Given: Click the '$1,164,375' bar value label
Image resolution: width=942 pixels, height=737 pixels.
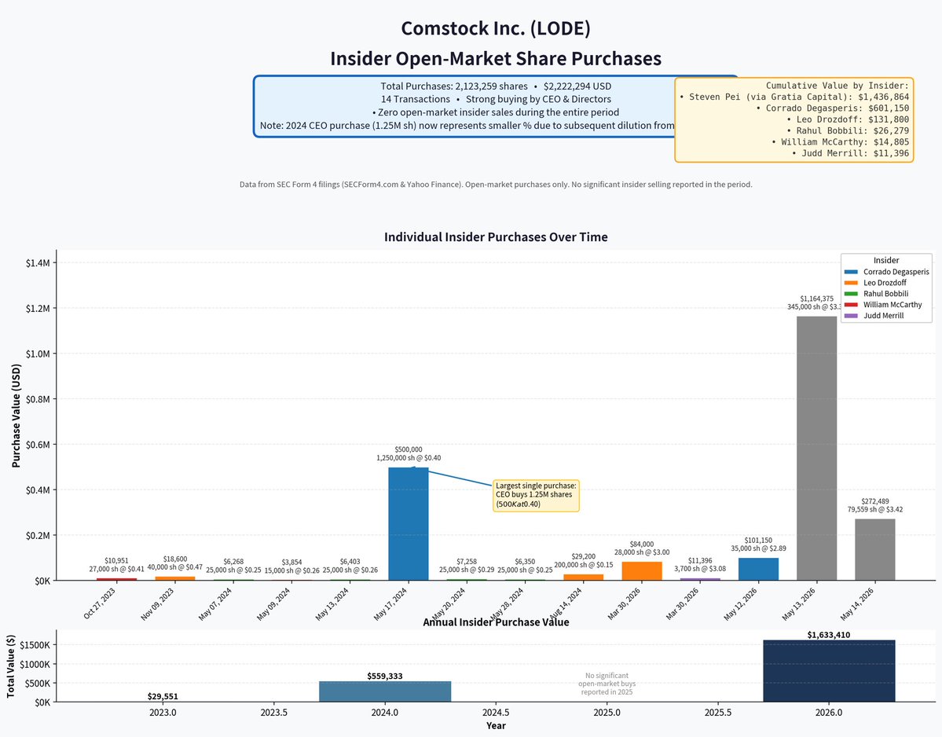Looking at the screenshot, I should (x=816, y=299).
